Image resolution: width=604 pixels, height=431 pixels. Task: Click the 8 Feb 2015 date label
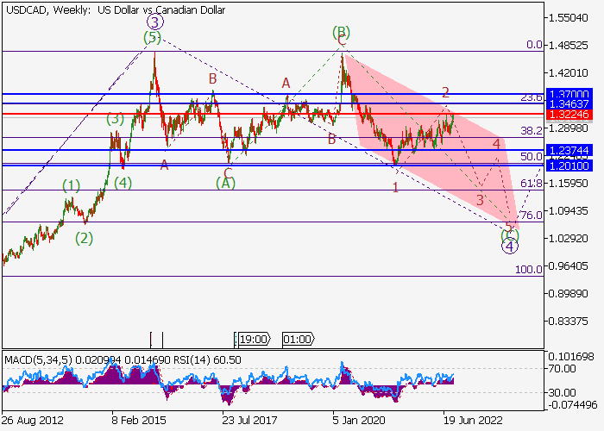tap(140, 421)
